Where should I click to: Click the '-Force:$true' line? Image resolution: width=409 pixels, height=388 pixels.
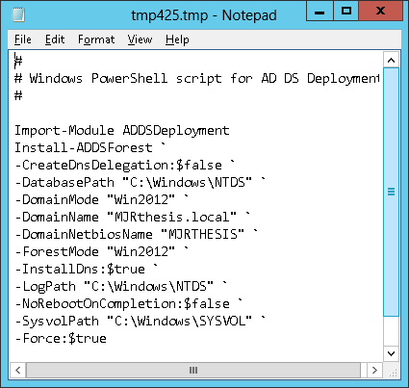pos(61,338)
